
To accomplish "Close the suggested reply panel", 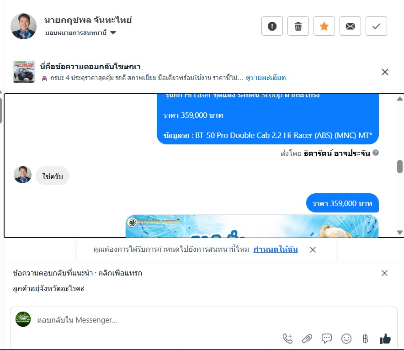I will [384, 273].
